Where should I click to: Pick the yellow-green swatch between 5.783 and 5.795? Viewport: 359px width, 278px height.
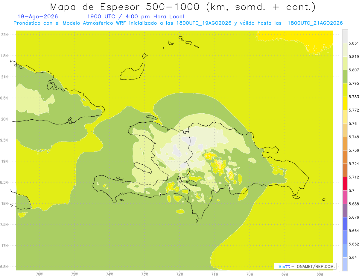pos(345,90)
